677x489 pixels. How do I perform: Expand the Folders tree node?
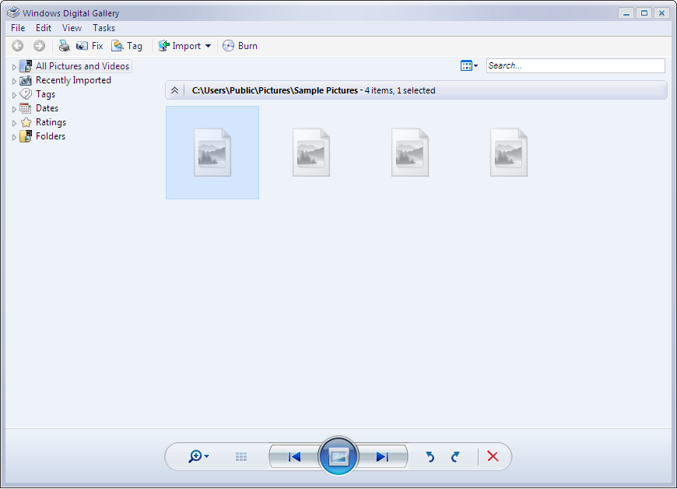pyautogui.click(x=14, y=137)
